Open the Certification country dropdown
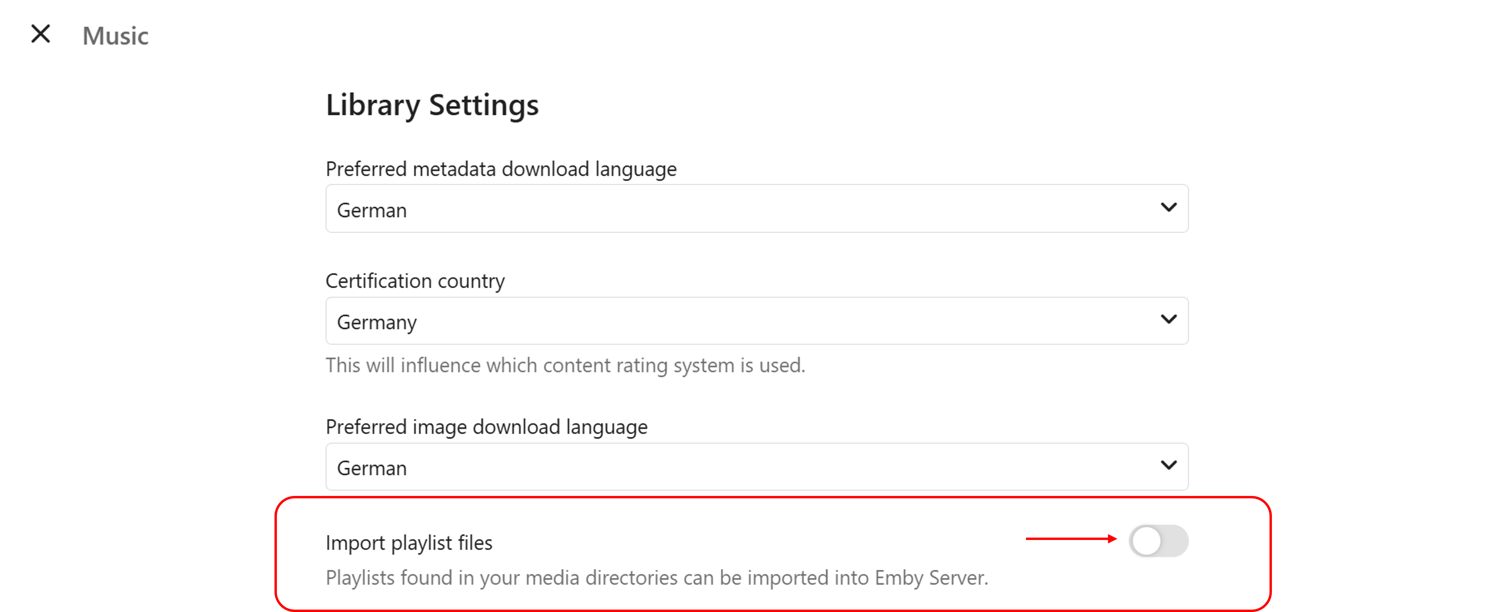This screenshot has height=612, width=1504. (756, 321)
